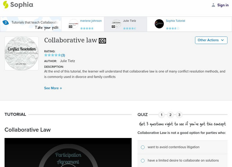Click quiz question step 2 circle
Screen dimensions: 232x167
pos(170,115)
